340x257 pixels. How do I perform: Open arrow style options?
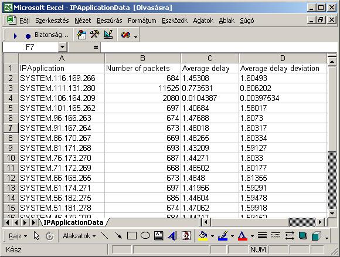290,236
